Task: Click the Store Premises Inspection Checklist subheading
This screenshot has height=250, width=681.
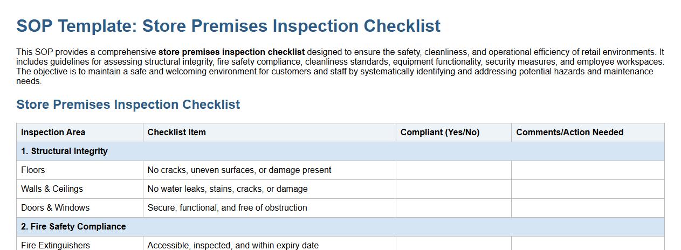Action: pyautogui.click(x=128, y=105)
